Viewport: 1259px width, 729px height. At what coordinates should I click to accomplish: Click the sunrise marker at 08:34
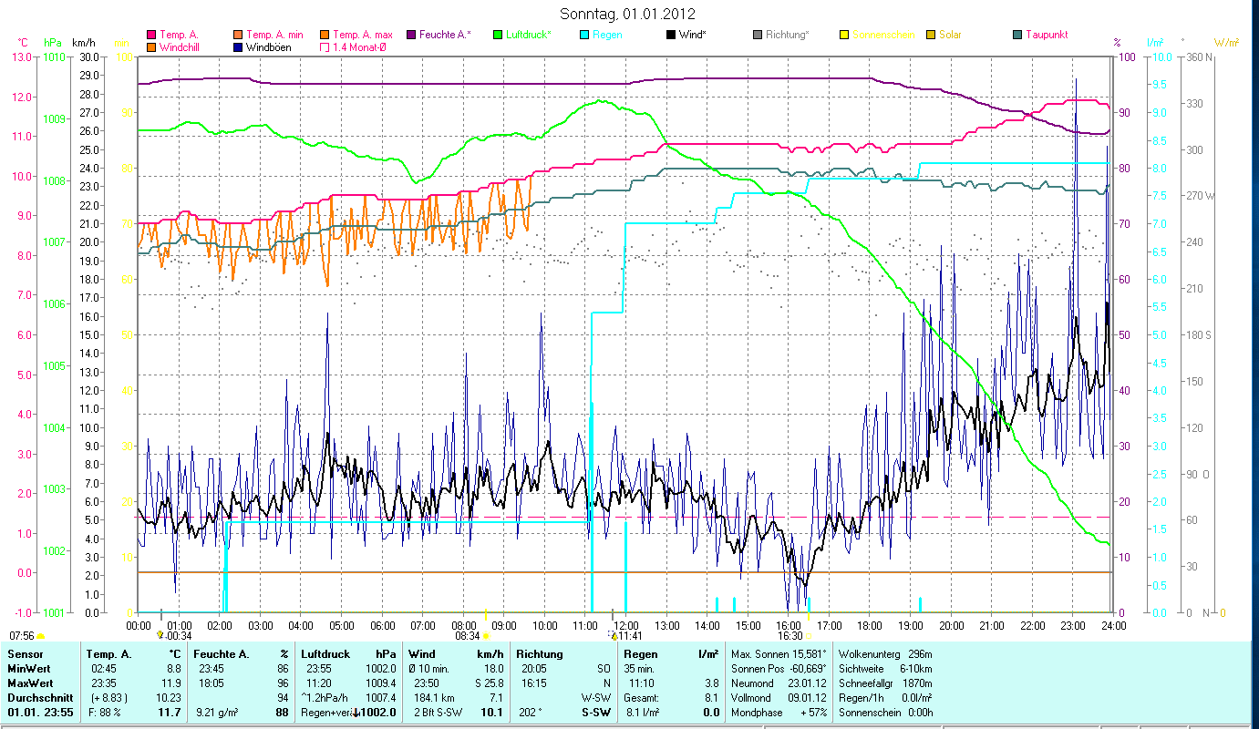[x=486, y=635]
